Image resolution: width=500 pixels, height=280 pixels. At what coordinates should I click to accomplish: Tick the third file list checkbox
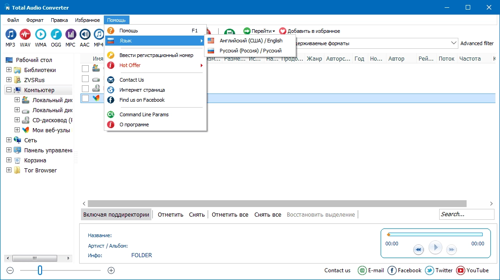point(85,88)
